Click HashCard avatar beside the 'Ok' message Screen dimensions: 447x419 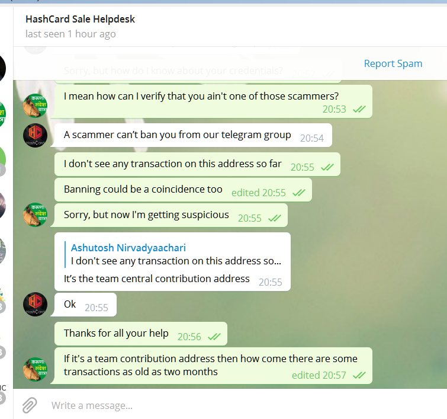click(x=35, y=304)
